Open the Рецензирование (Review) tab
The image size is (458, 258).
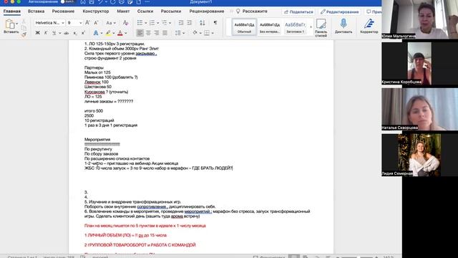(x=207, y=11)
